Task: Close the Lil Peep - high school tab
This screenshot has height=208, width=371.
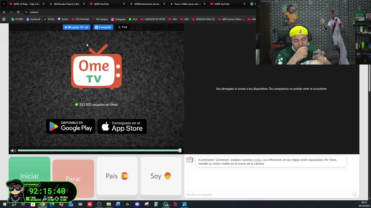Action: tap(44, 4)
